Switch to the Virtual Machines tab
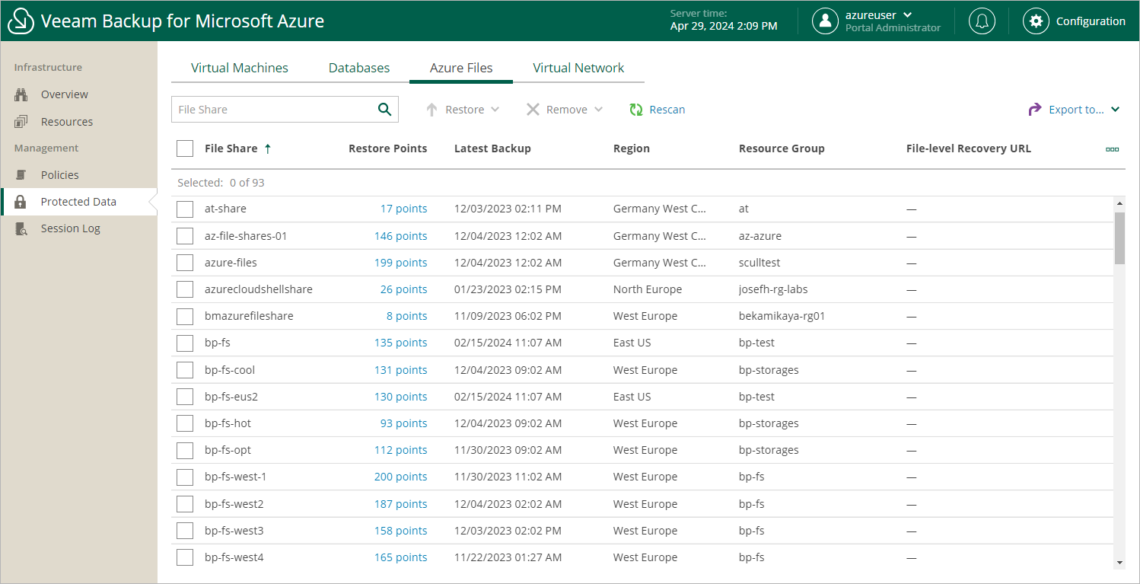 point(240,68)
